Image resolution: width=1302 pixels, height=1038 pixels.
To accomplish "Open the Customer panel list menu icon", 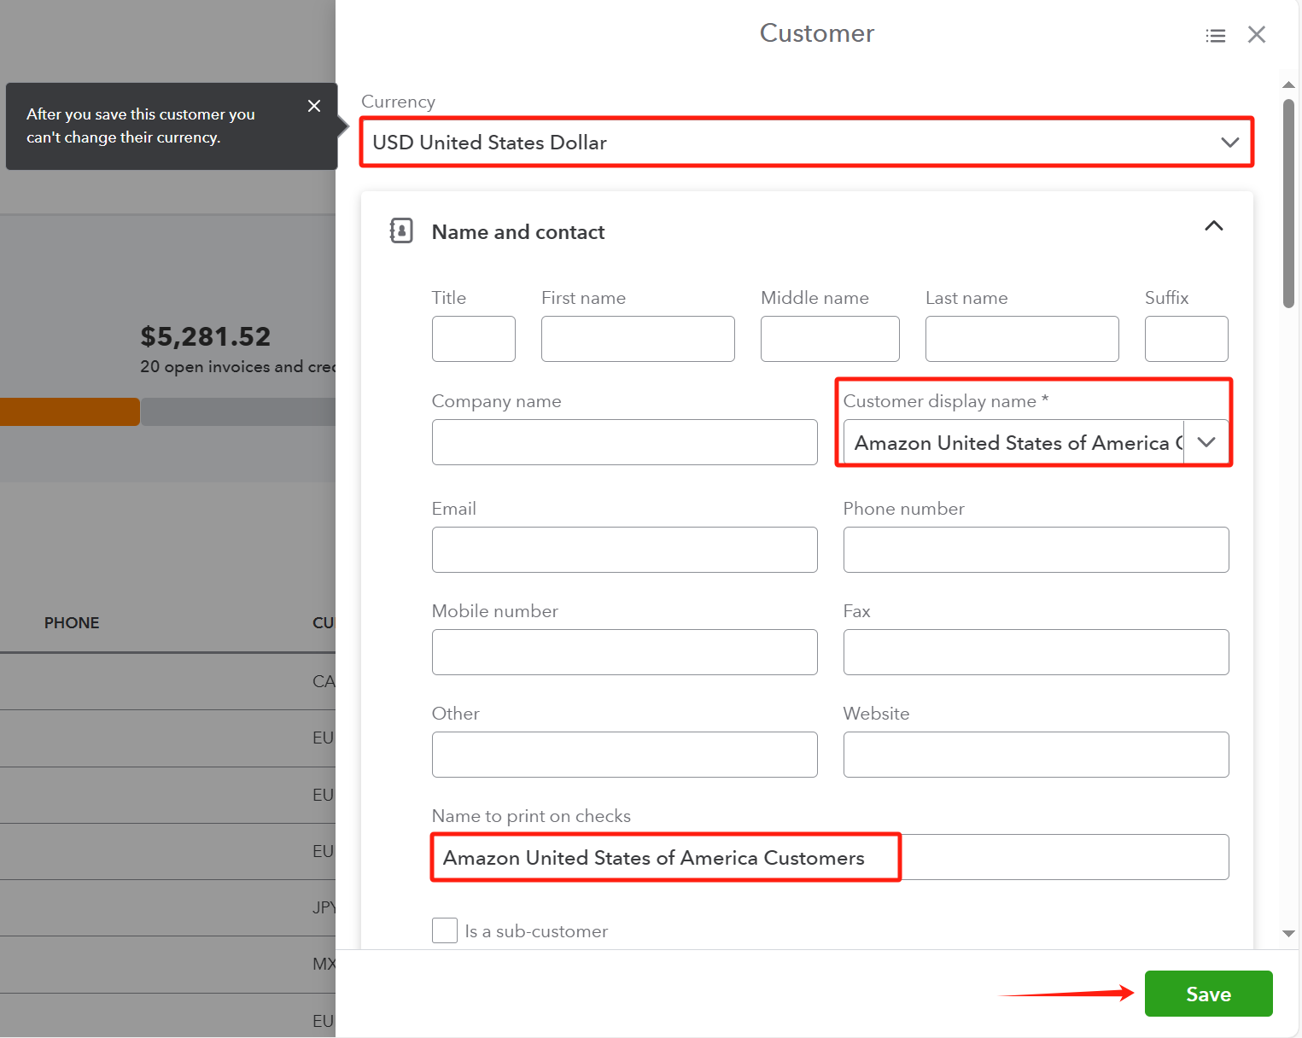I will [x=1215, y=36].
